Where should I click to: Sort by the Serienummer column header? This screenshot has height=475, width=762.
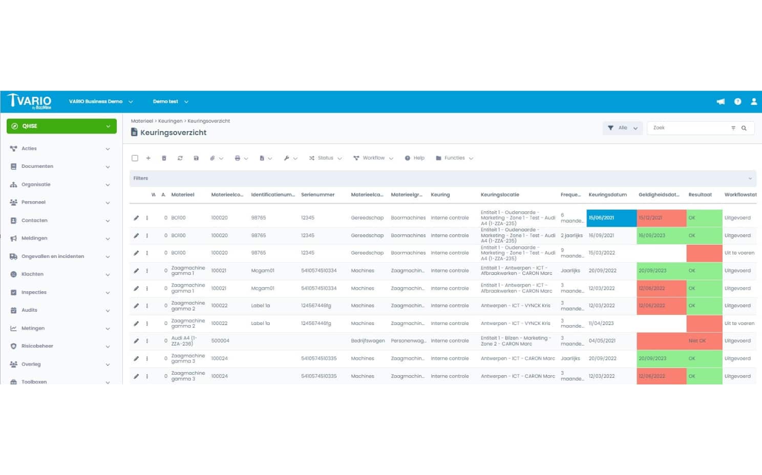point(317,195)
